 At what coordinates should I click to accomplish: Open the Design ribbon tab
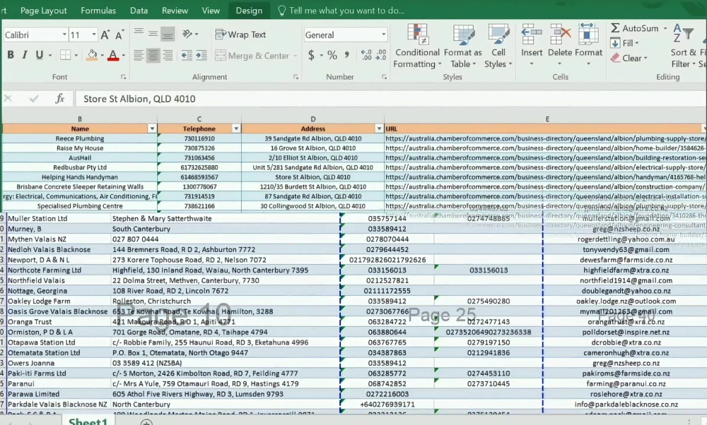(249, 11)
